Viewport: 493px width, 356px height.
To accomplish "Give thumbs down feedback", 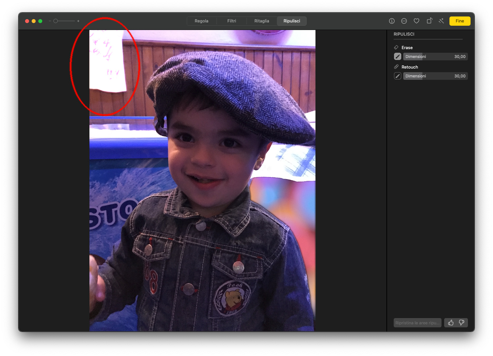I will coord(462,323).
